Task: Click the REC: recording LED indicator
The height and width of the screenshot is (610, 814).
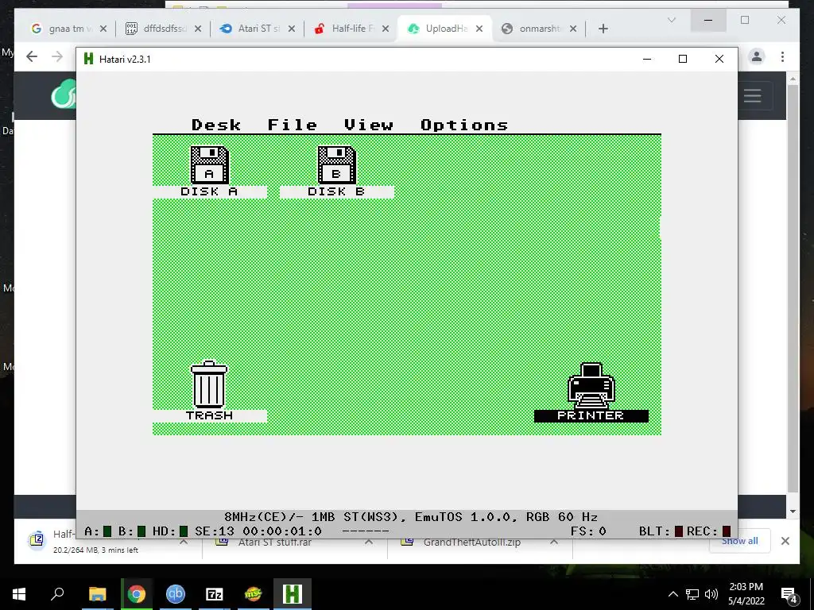Action: [x=727, y=531]
